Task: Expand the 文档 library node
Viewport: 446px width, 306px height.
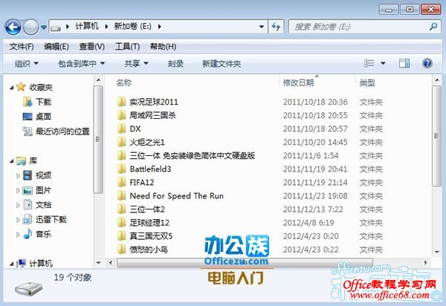Action: 18,206
